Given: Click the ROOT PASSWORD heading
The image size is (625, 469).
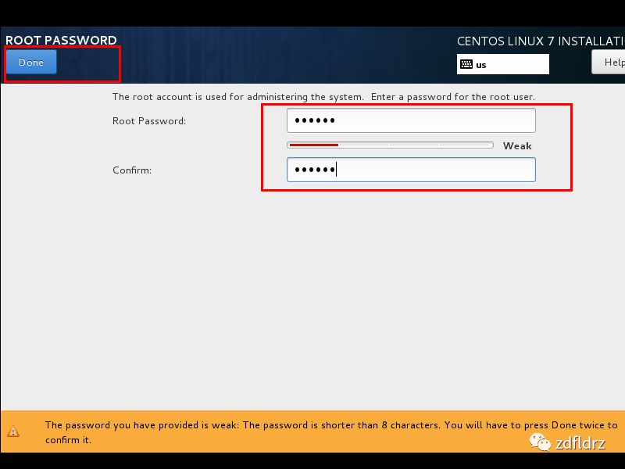Looking at the screenshot, I should pos(61,41).
